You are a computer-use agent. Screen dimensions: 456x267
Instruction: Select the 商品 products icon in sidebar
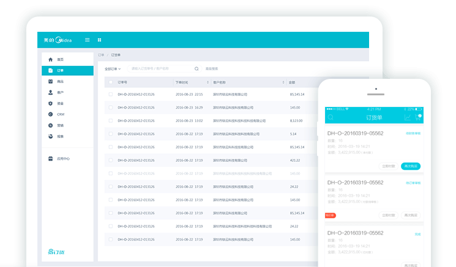[x=50, y=81]
